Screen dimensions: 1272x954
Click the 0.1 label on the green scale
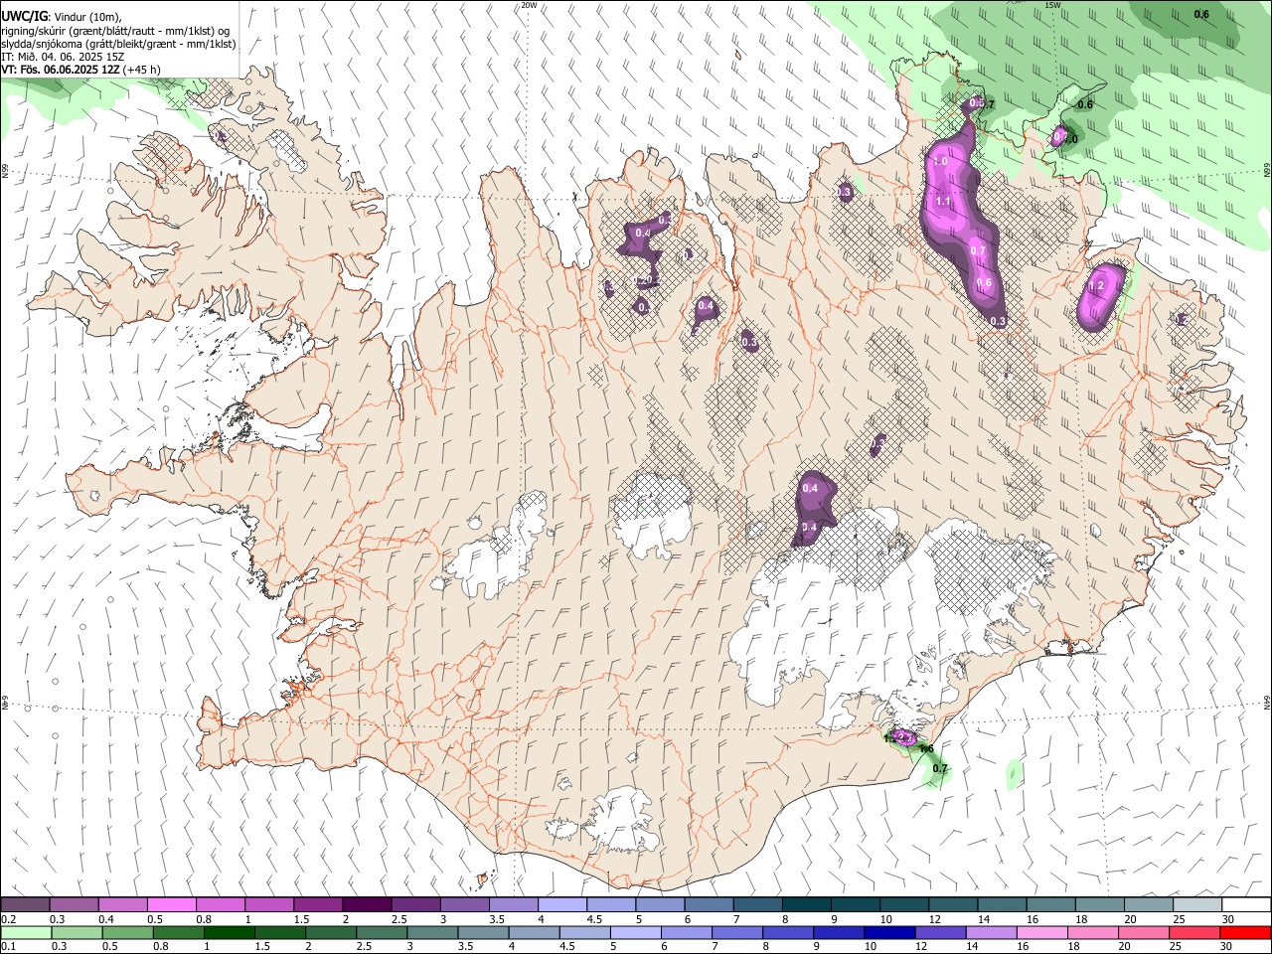[x=9, y=946]
